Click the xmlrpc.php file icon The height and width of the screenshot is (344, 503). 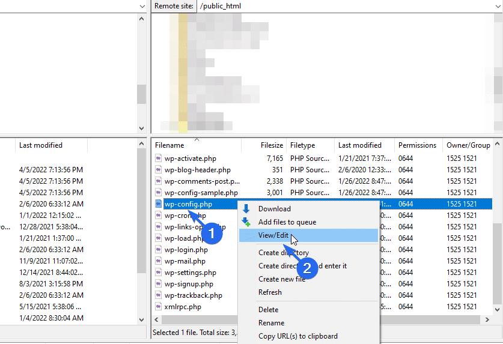158,307
